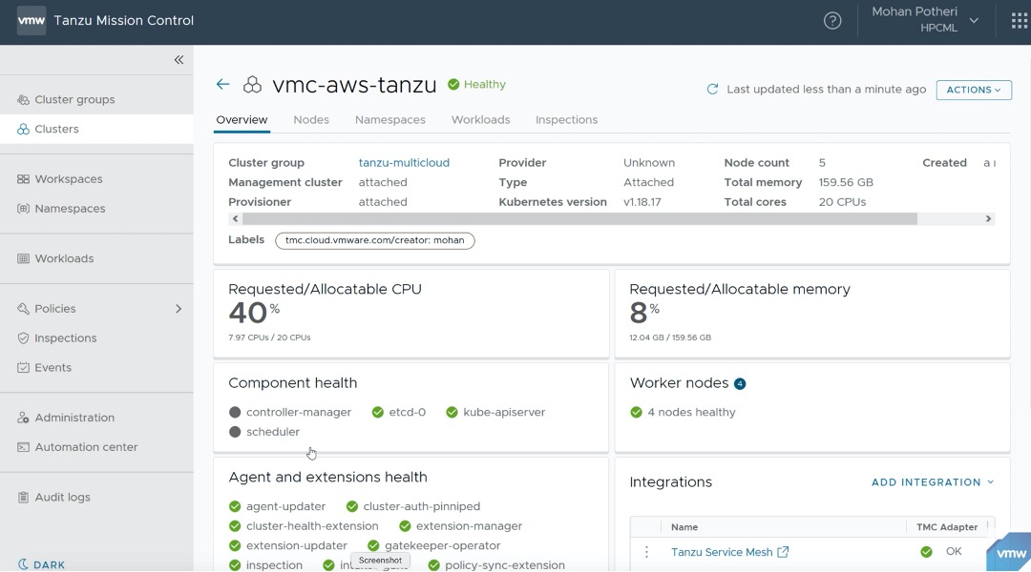Open Audit logs from sidebar
Image resolution: width=1031 pixels, height=572 pixels.
click(x=62, y=497)
